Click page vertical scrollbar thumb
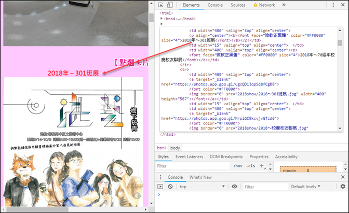The width and height of the screenshot is (349, 213). [x=151, y=18]
